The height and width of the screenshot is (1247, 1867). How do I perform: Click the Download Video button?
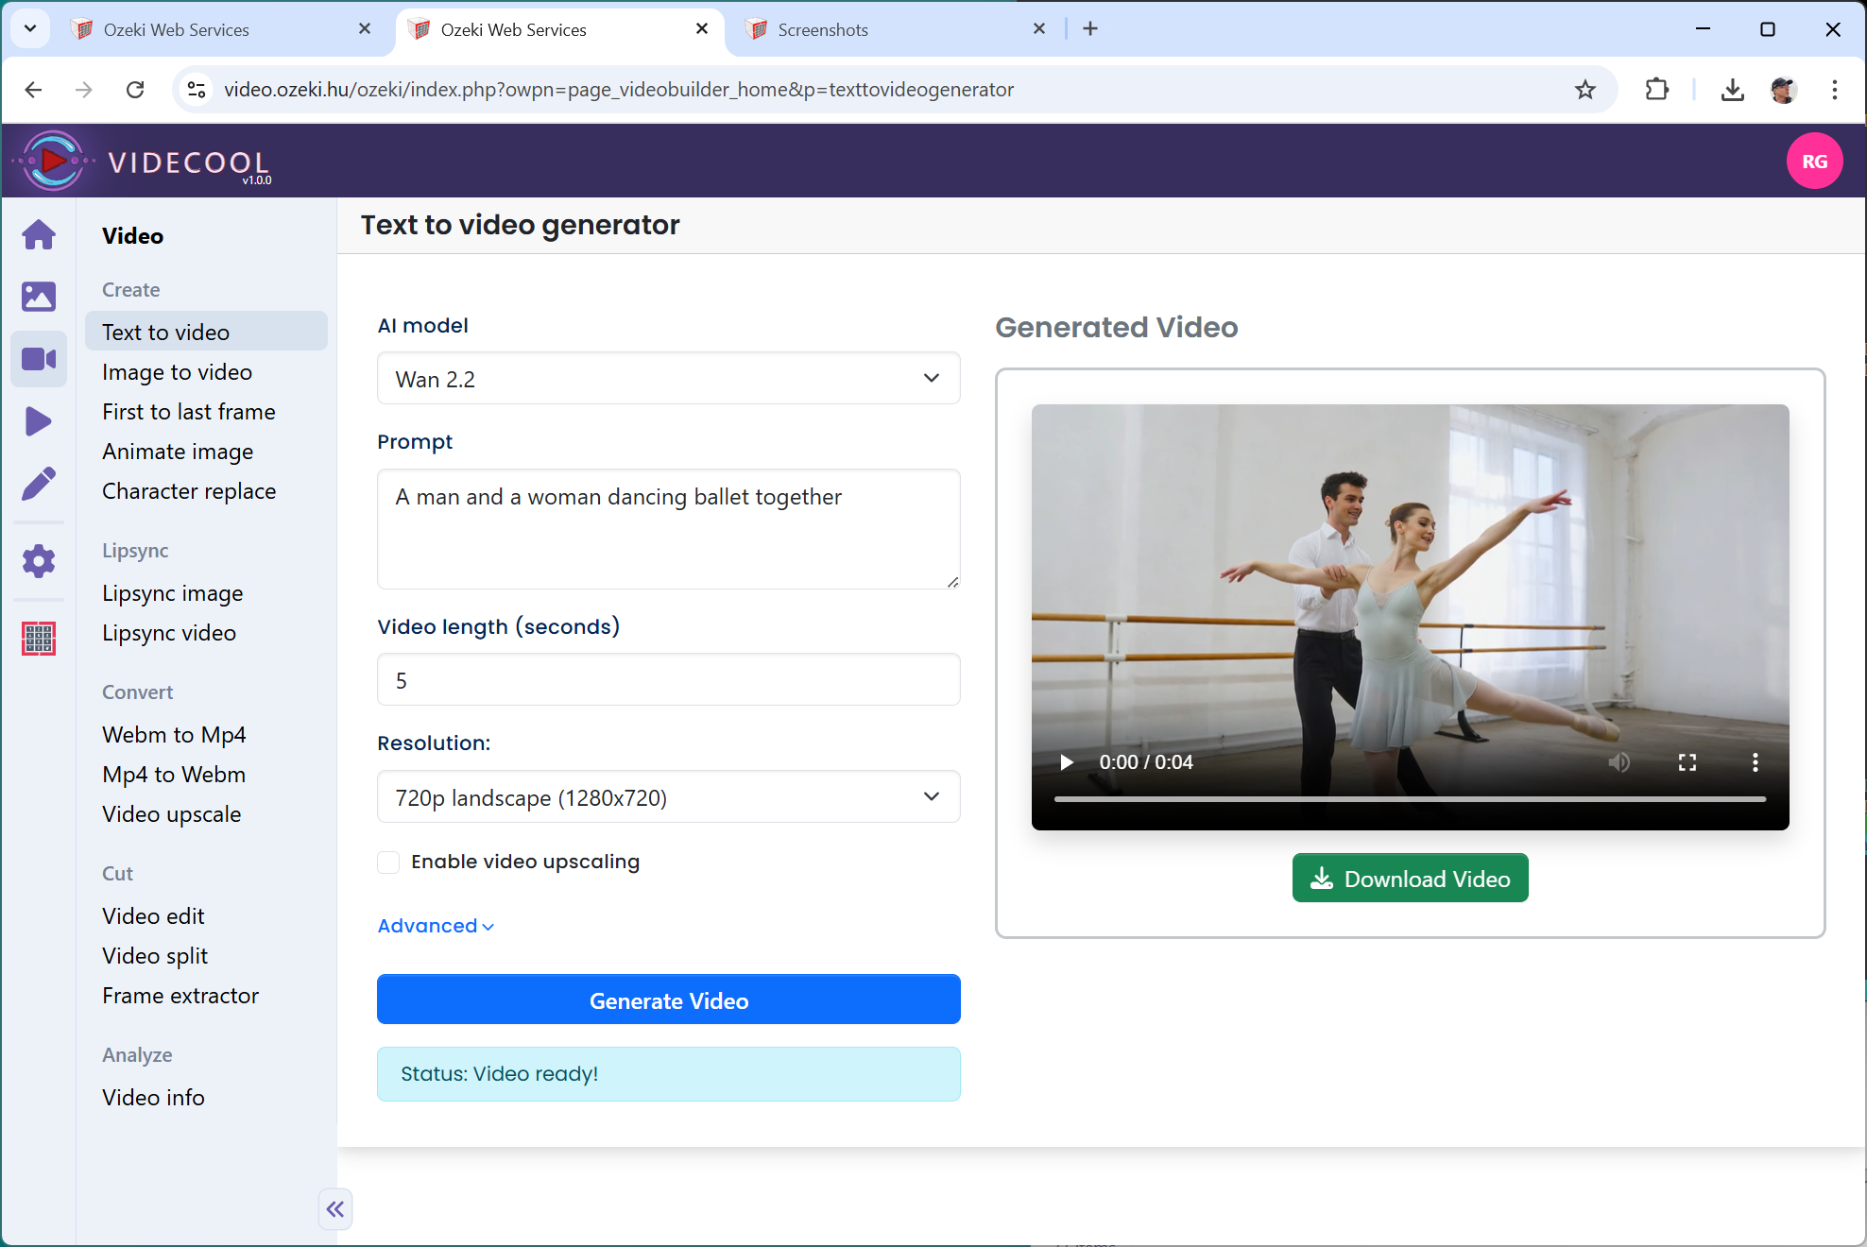coord(1410,879)
